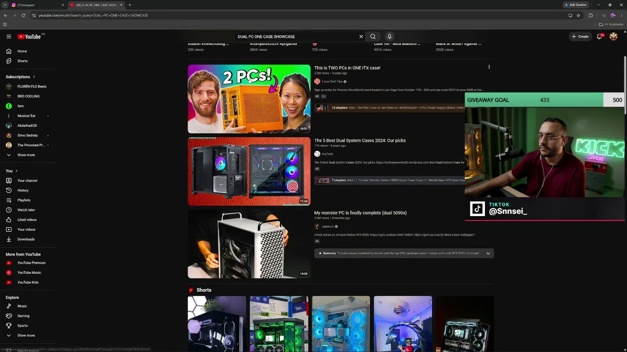Open 'The 5 Best Dual System Cases 2024' title
Image resolution: width=627 pixels, height=352 pixels.
(x=360, y=140)
